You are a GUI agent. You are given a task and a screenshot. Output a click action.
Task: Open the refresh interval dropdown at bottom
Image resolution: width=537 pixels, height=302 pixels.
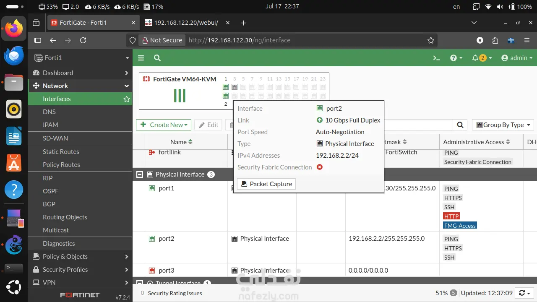(524, 293)
